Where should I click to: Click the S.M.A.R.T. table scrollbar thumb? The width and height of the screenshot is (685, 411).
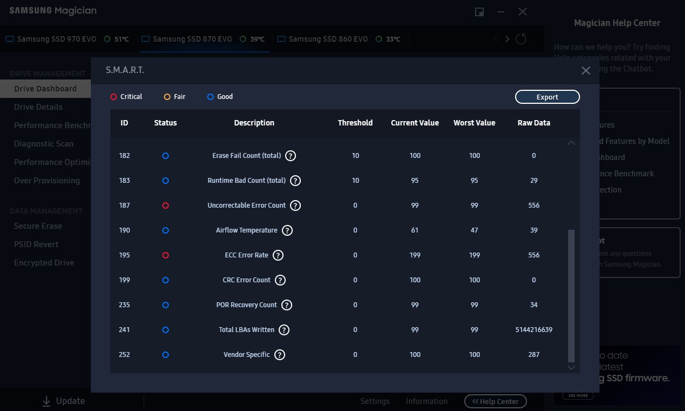pos(571,296)
